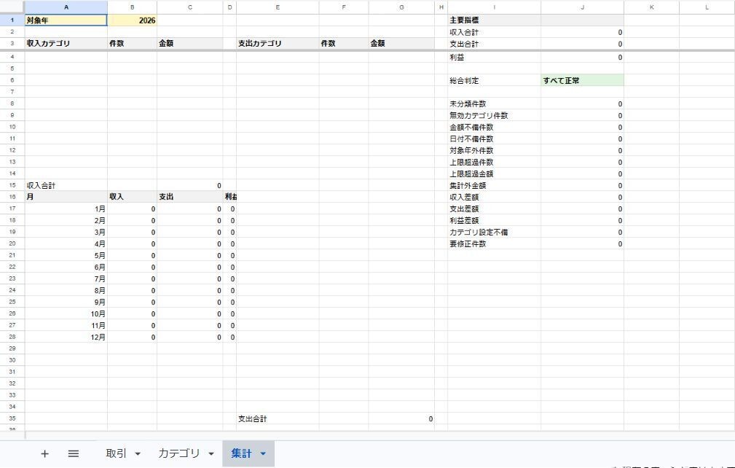This screenshot has height=468, width=735.
Task: Select the 対象年 label cell
Action: (x=66, y=20)
